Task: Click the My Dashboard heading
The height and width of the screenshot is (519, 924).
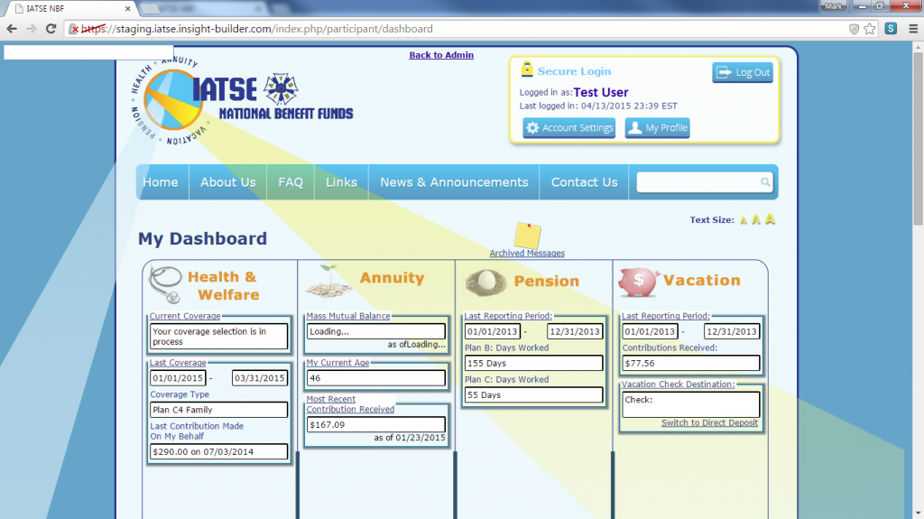Action: [203, 239]
